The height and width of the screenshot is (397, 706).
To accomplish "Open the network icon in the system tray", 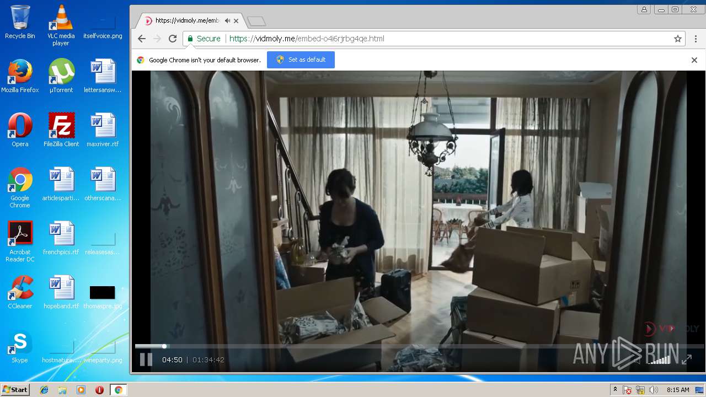I will click(x=640, y=390).
